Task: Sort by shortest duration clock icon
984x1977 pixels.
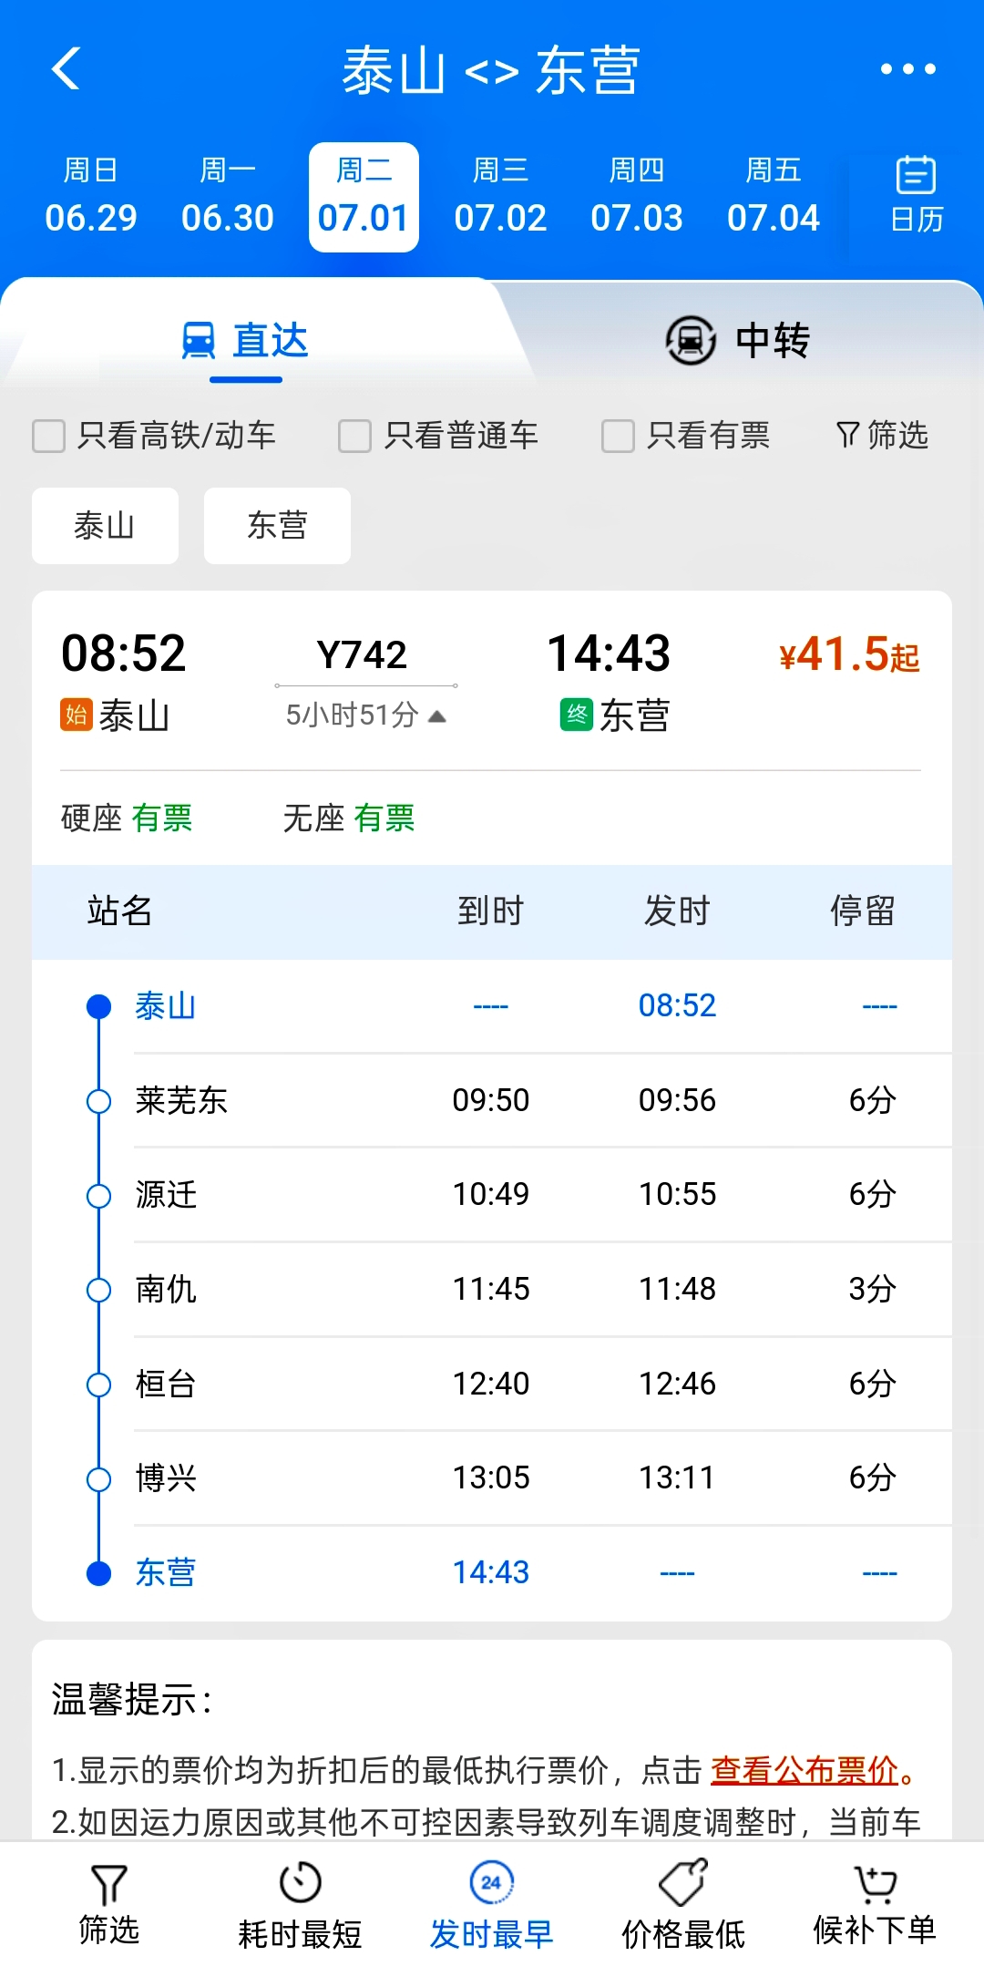Action: tap(300, 1883)
